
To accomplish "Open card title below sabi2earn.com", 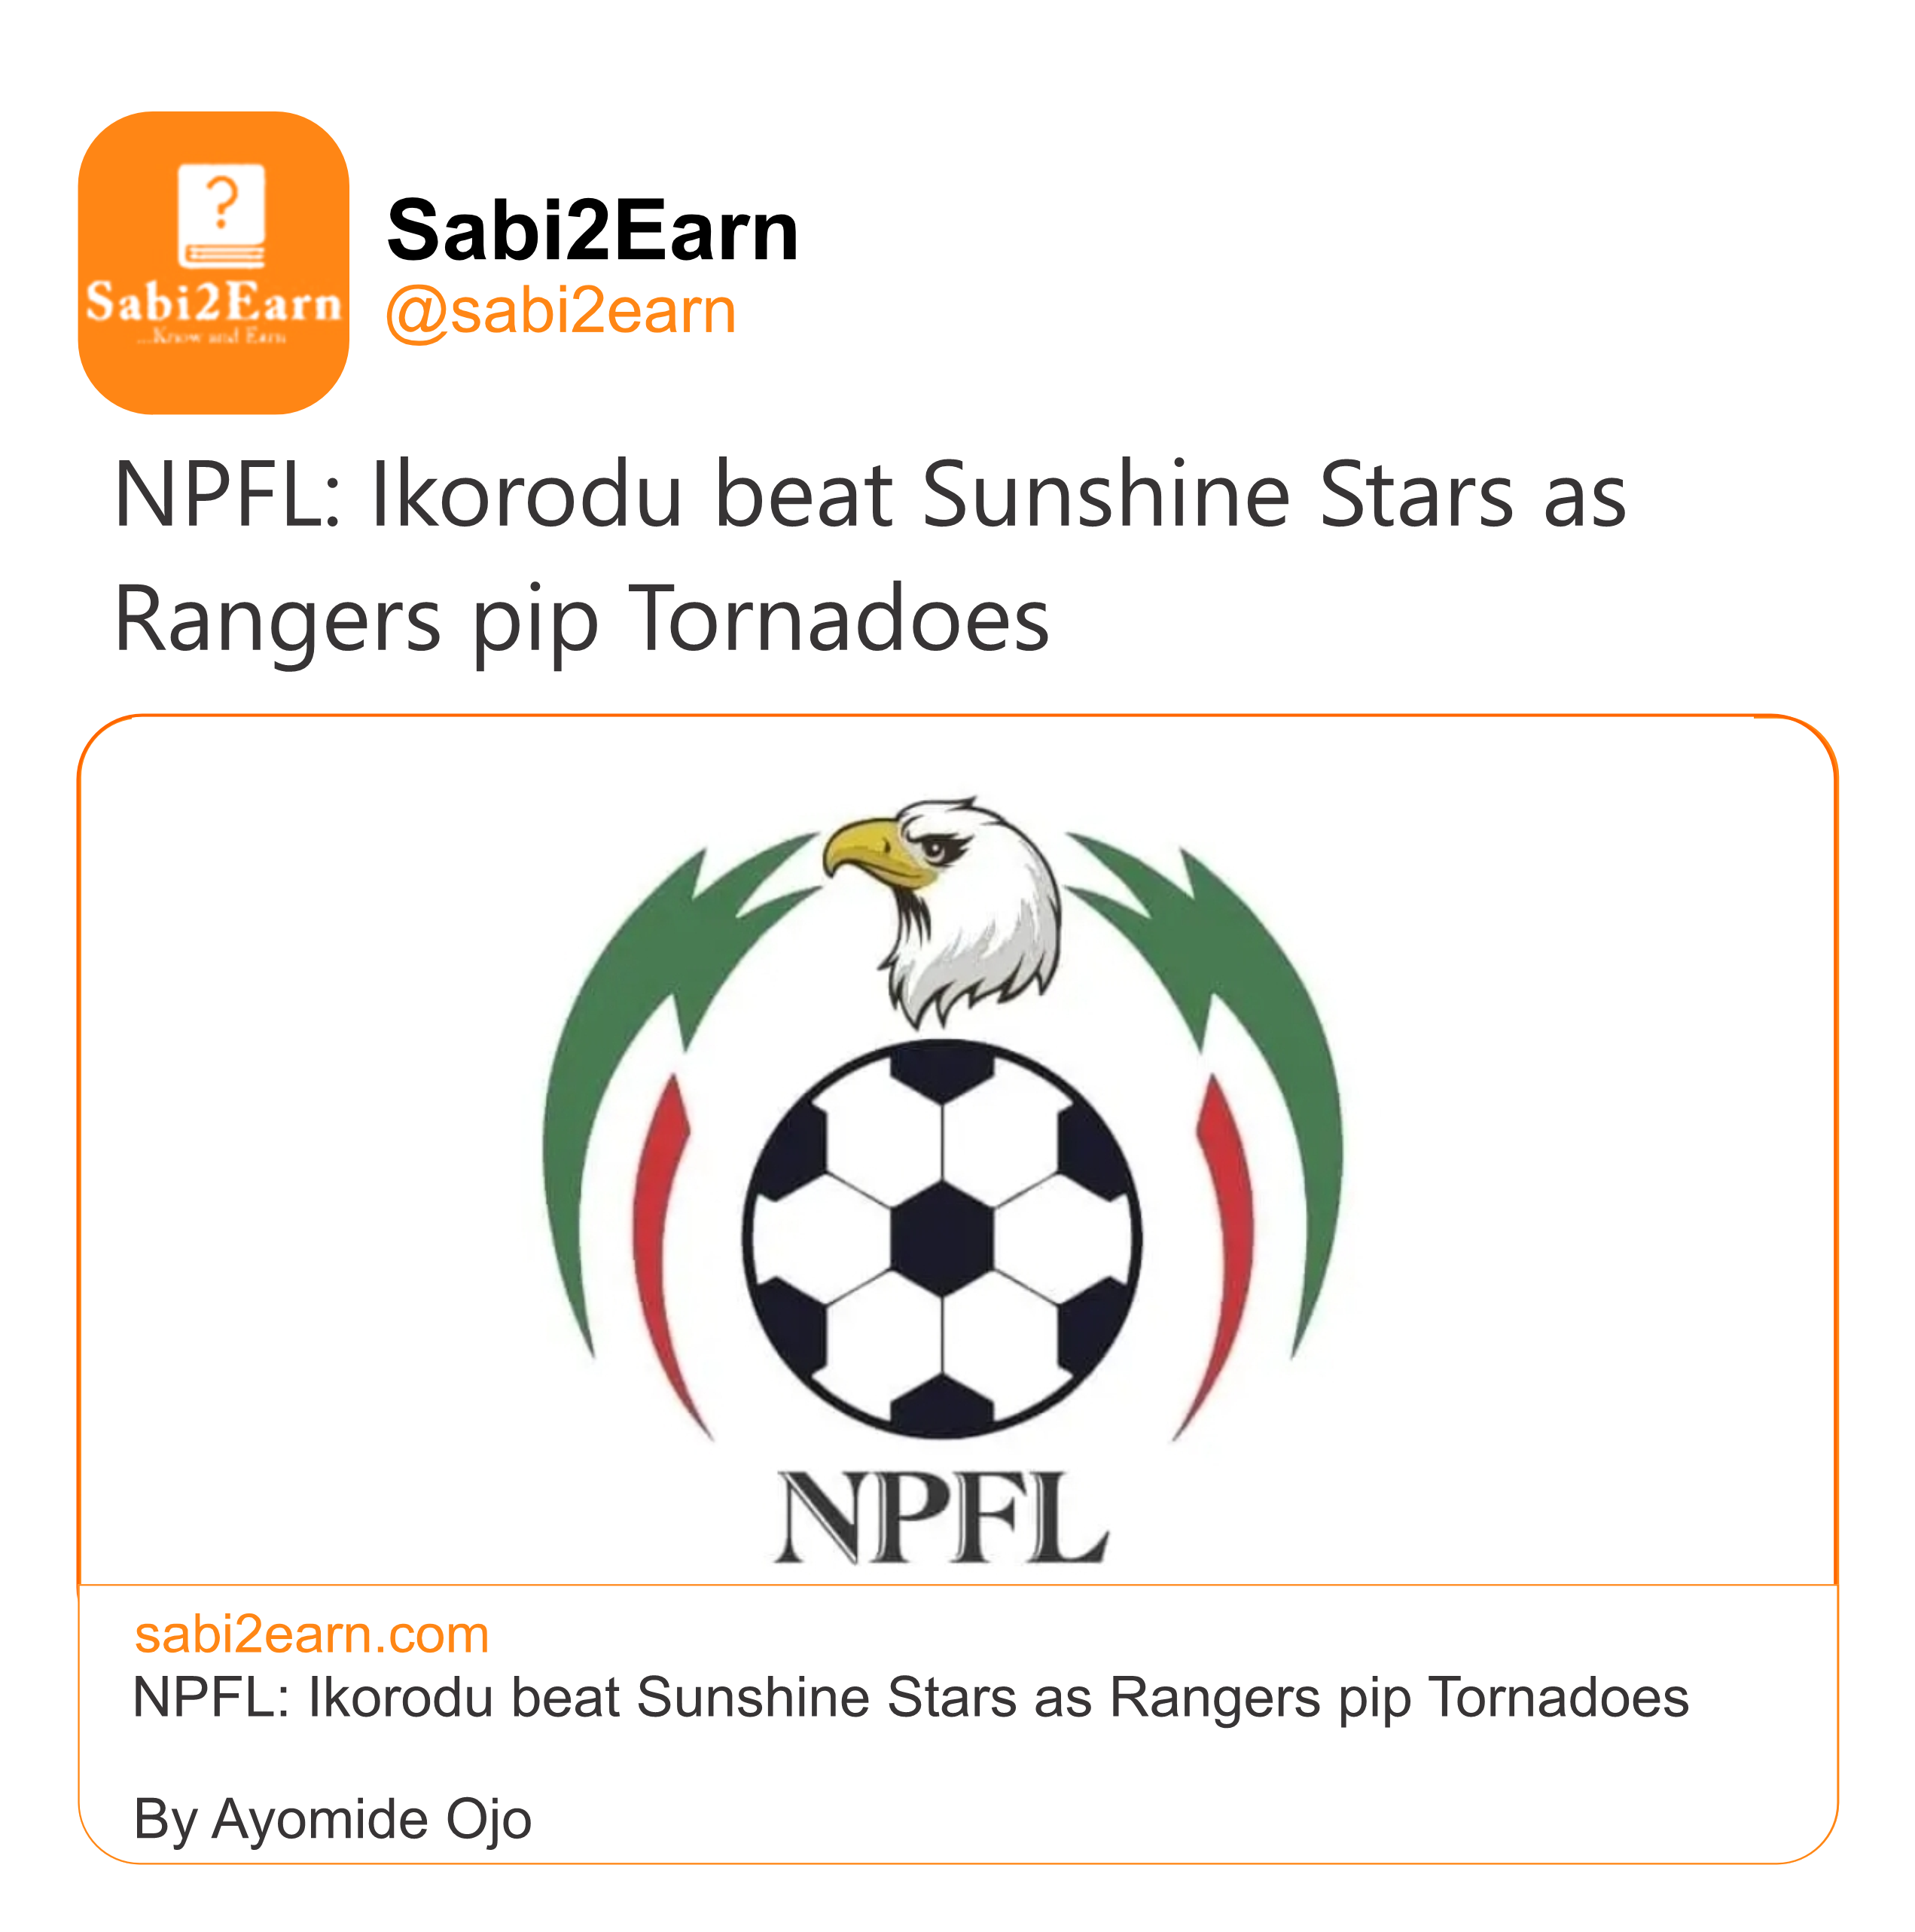I will 910,1698.
